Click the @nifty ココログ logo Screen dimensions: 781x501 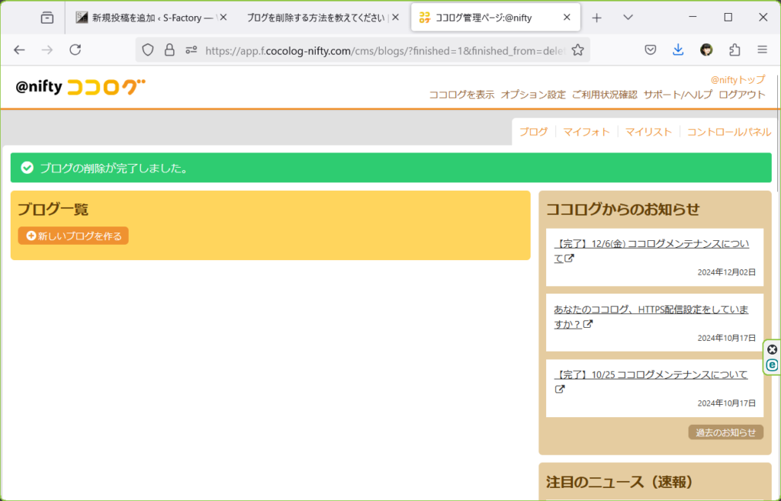tap(80, 87)
